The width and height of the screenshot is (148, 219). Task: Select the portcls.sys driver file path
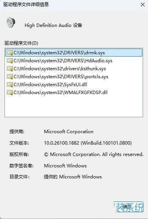pos(61,77)
